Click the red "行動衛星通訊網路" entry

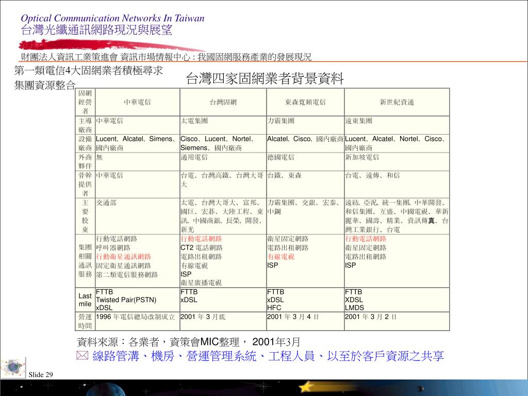[123, 257]
